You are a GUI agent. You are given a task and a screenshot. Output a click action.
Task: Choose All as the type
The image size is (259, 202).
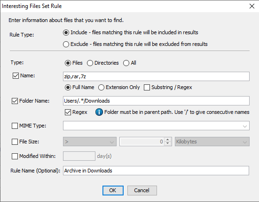pyautogui.click(x=126, y=63)
